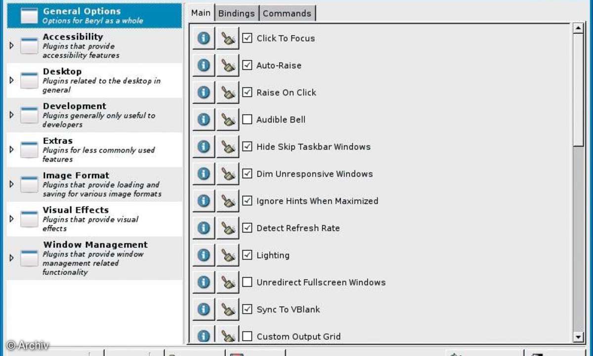Toggle Raise On Click checkbox
The height and width of the screenshot is (356, 593).
coord(248,92)
